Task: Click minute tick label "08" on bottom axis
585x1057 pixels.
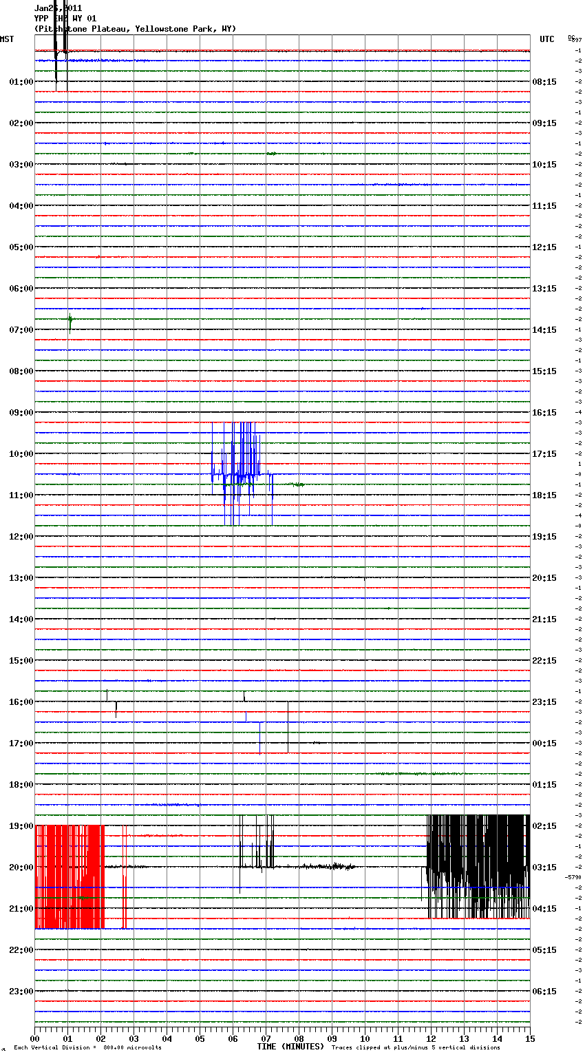Action: 299,1038
